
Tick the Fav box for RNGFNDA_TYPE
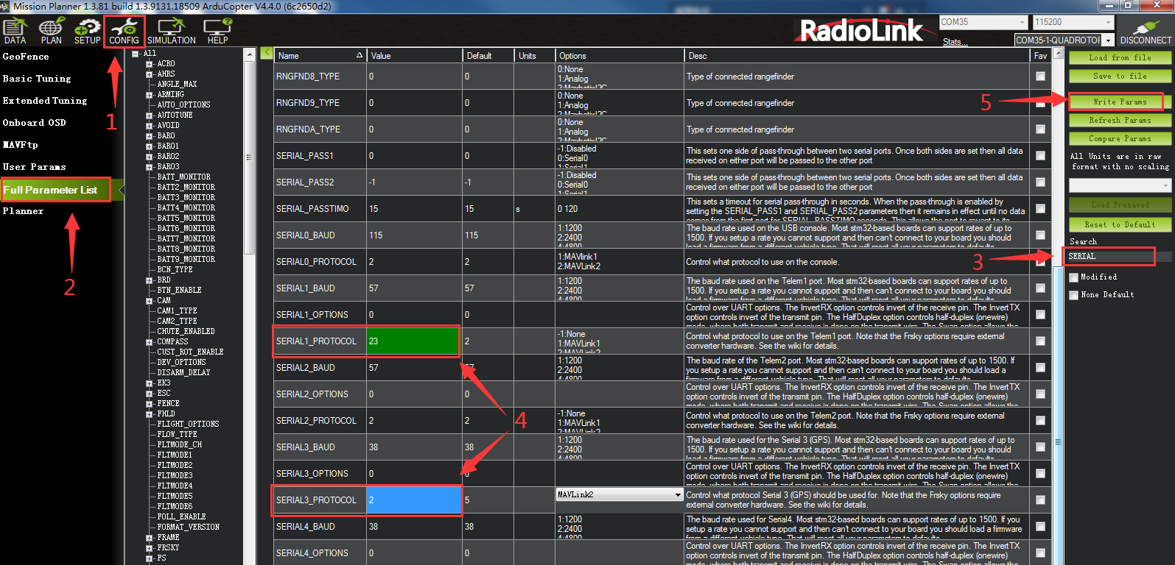coord(1040,129)
